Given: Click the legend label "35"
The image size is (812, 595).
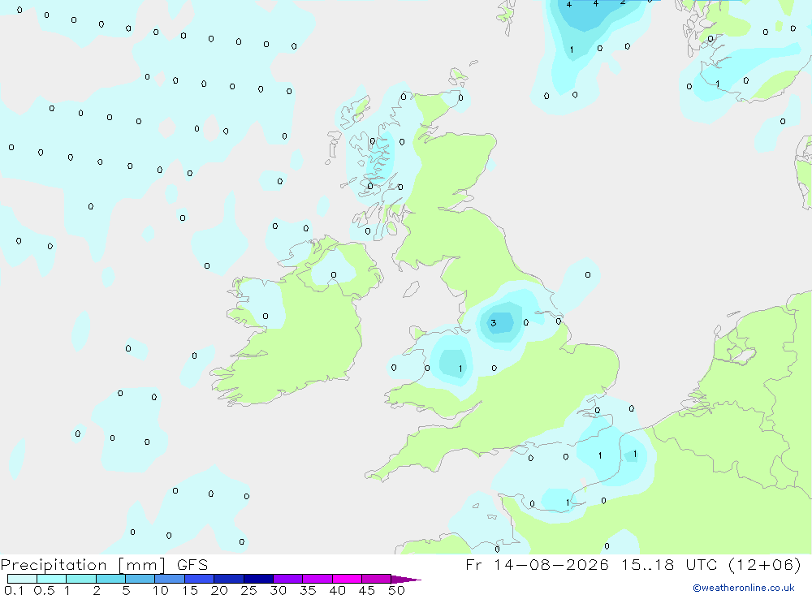Looking at the screenshot, I should (308, 590).
